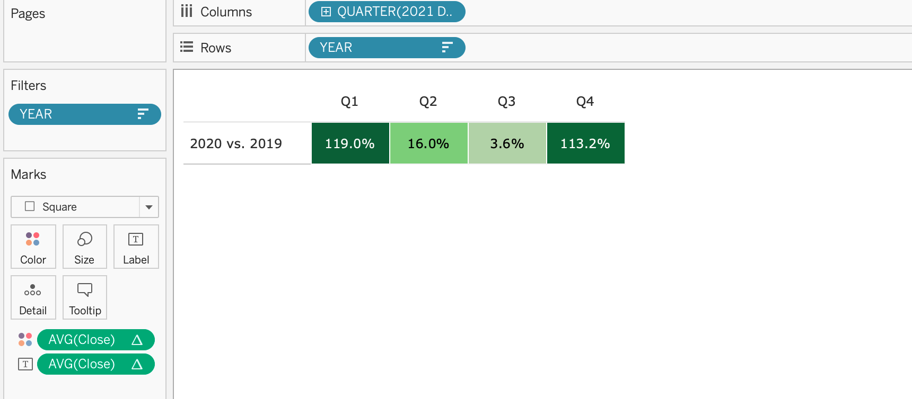912x399 pixels.
Task: Open the Label mark property
Action: [136, 247]
